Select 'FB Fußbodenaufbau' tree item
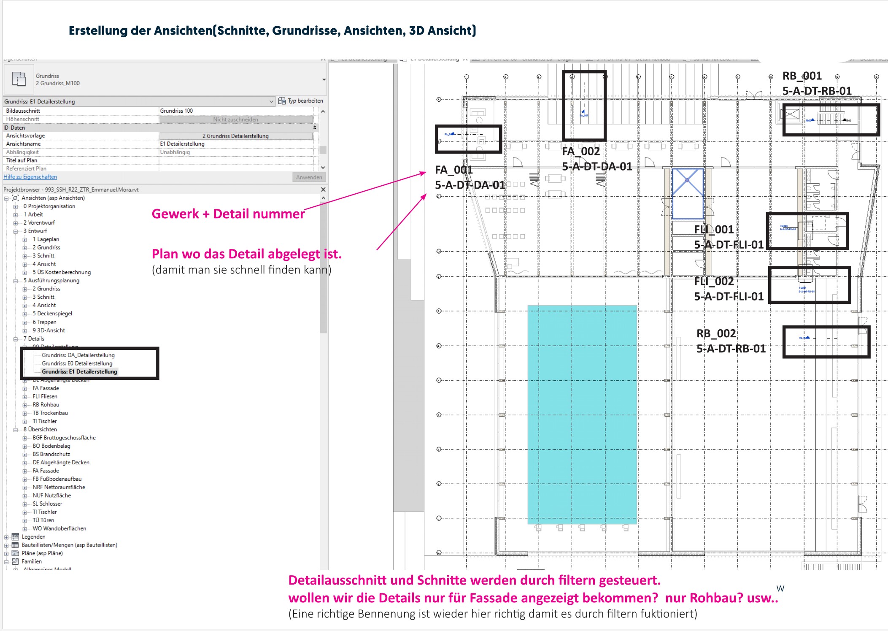 click(57, 479)
